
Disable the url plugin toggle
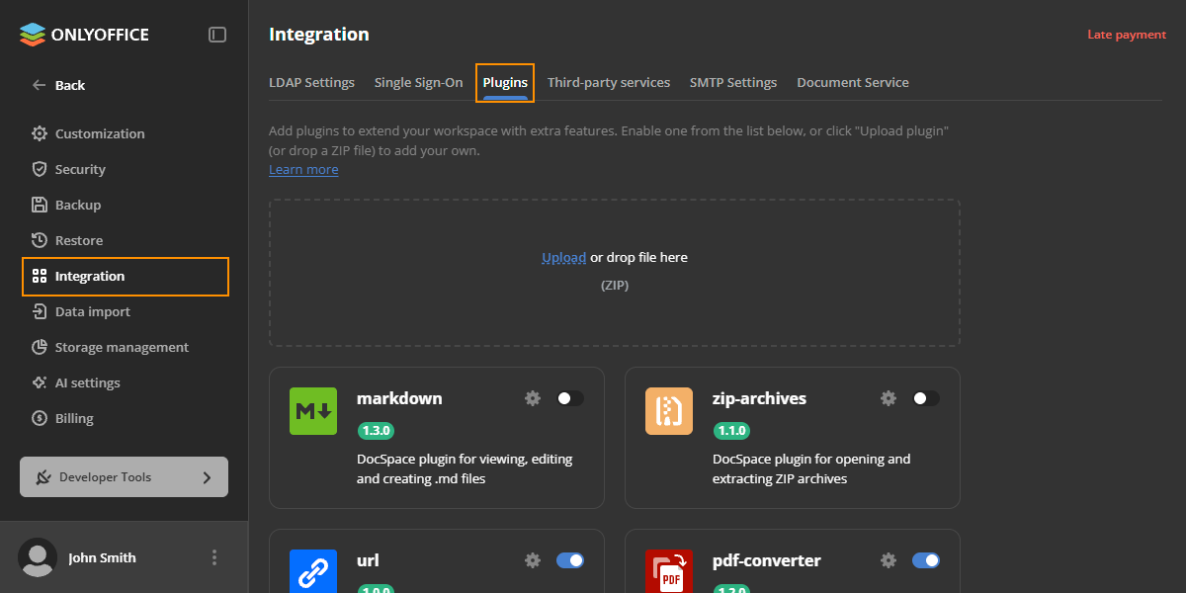click(x=570, y=560)
